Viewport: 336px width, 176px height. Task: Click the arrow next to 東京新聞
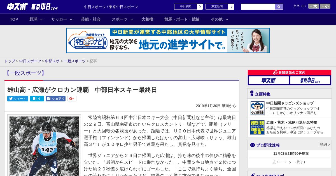pyautogui.click(x=231, y=6)
